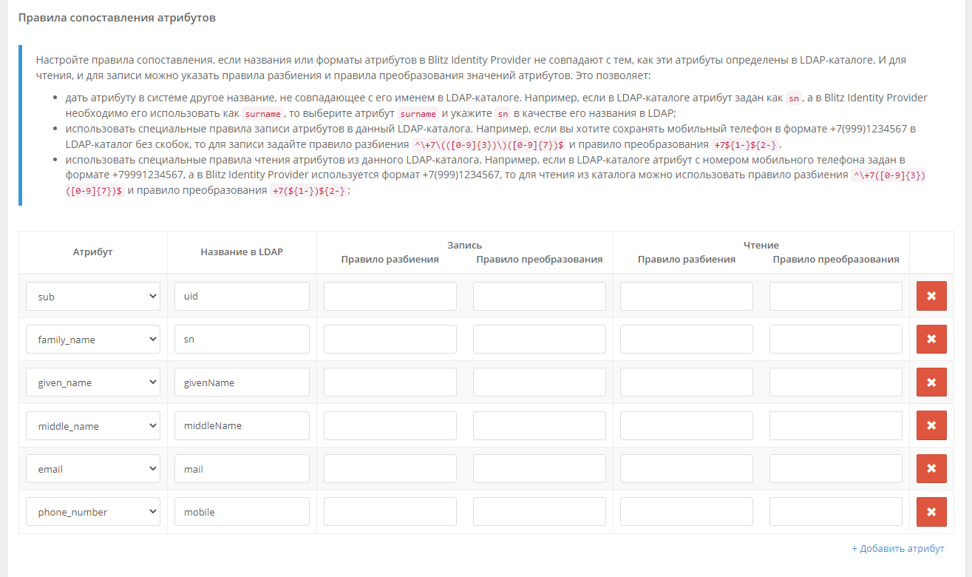Expand the family_name attribute dropdown
Screen dimensions: 972x577
[93, 340]
